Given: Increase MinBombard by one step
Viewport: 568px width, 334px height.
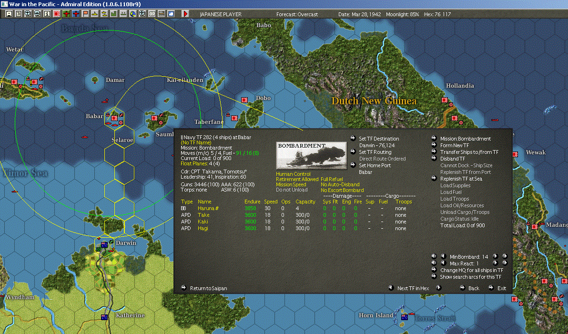Looking at the screenshot, I should click(495, 256).
